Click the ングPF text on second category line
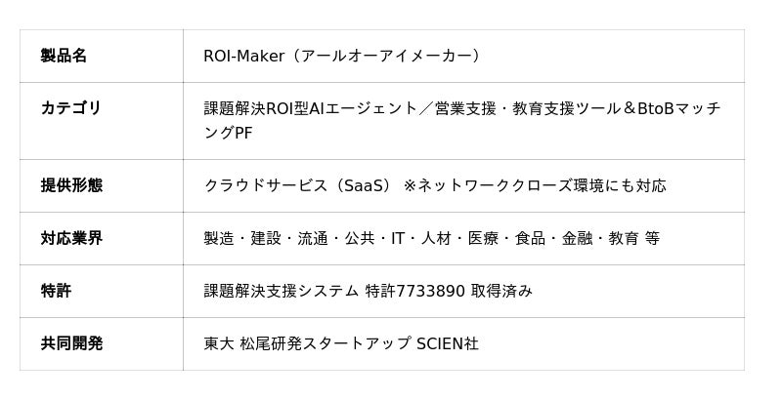 [x=228, y=133]
